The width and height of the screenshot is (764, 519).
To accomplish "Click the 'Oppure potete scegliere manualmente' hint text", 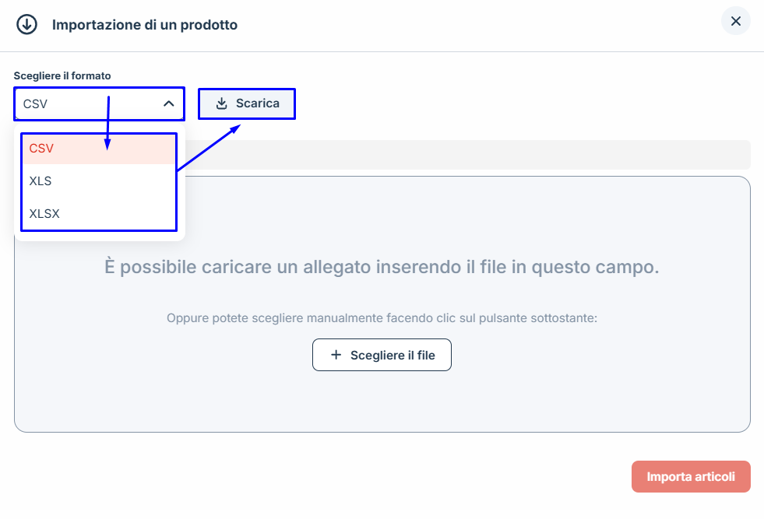I will (x=382, y=317).
